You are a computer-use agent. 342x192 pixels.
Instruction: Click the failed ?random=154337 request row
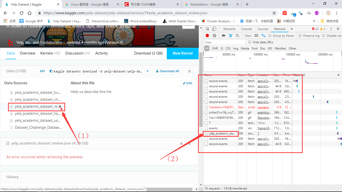[248, 107]
